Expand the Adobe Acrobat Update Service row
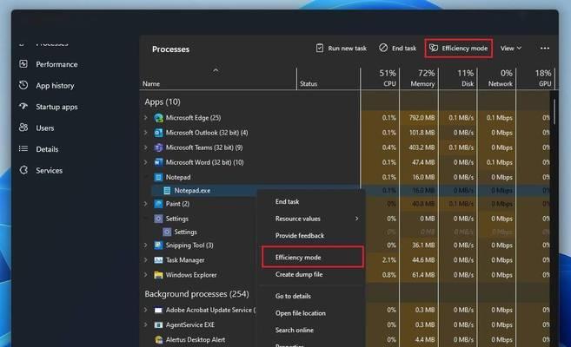 [x=146, y=310]
